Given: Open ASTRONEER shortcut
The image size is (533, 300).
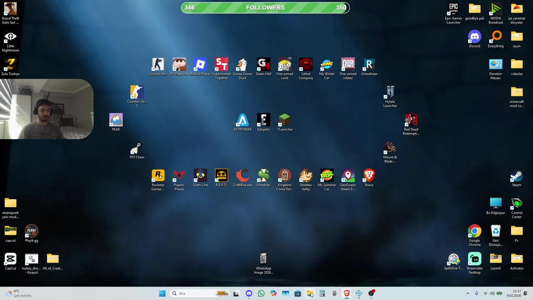Looking at the screenshot, I should point(242,122).
